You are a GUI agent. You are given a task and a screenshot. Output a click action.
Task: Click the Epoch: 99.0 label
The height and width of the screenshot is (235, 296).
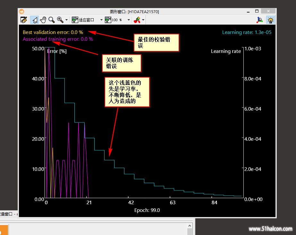pos(147,210)
